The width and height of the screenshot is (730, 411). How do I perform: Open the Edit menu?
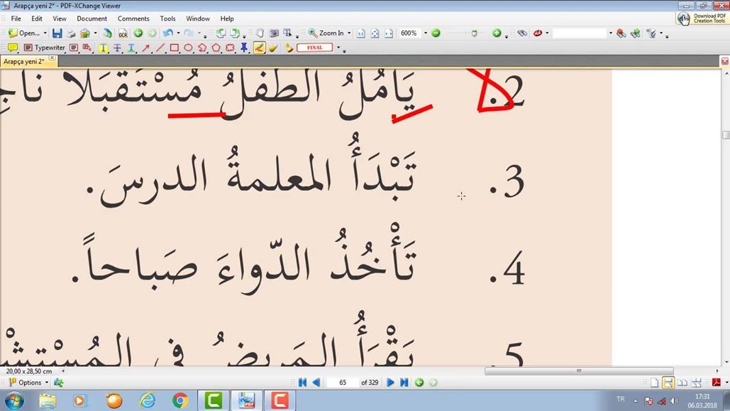coord(37,18)
